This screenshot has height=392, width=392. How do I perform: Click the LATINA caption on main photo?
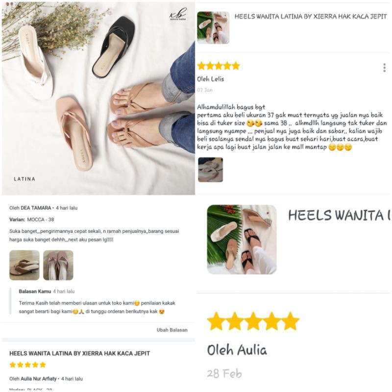[x=24, y=179]
